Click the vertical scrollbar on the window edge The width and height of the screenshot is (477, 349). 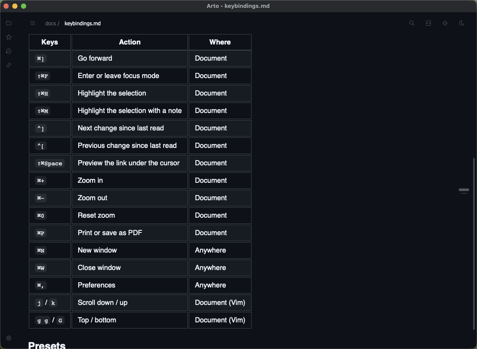(474, 243)
